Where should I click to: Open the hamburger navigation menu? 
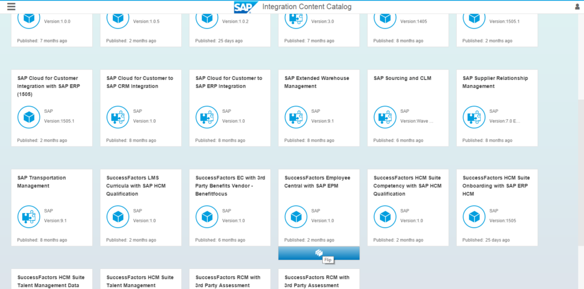pyautogui.click(x=11, y=7)
